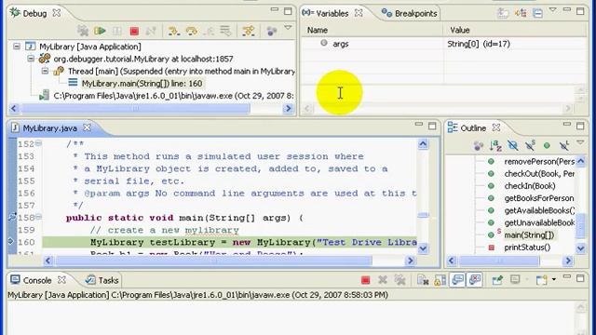Click Collapse All in the Variables toolbar
The height and width of the screenshot is (335, 596).
537,13
